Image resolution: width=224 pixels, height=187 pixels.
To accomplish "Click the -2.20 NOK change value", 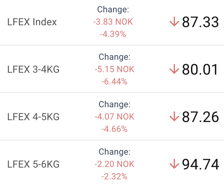I will [x=115, y=164].
